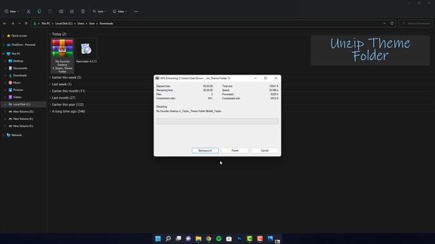Open Spotify from the taskbar

[219, 239]
